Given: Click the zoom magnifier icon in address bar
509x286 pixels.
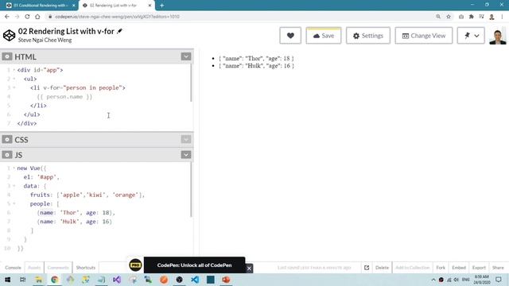Looking at the screenshot, I should pyautogui.click(x=438, y=17).
